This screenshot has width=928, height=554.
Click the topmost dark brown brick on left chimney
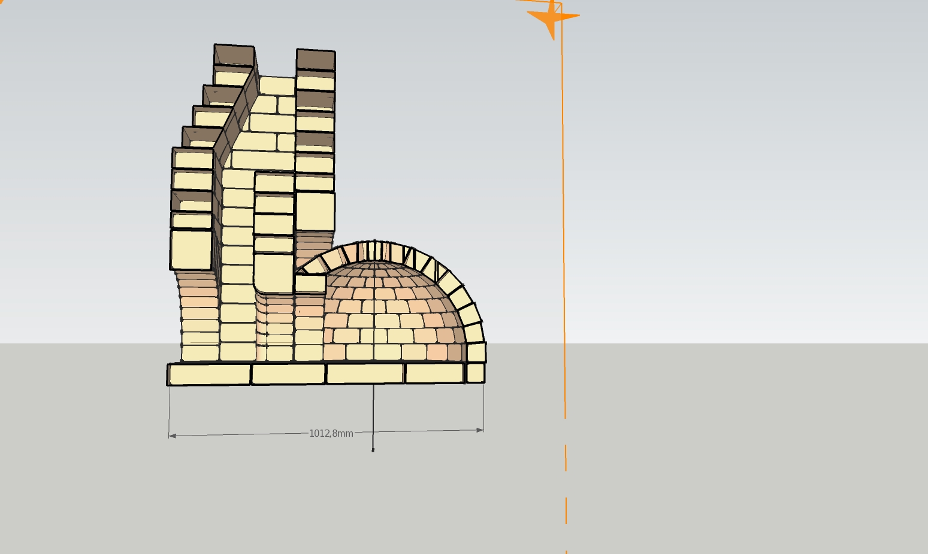(x=234, y=54)
